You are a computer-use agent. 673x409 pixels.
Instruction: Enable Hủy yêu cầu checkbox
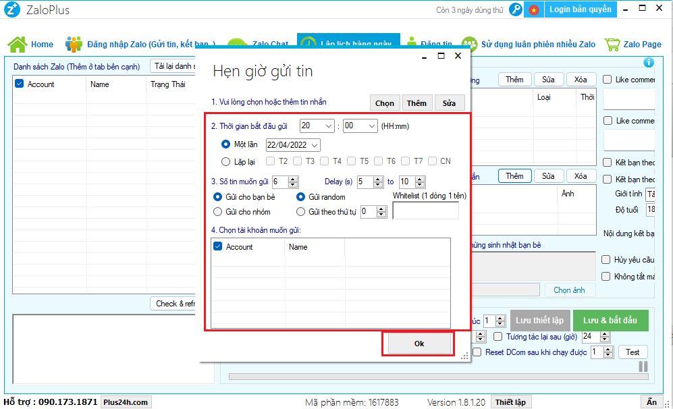(606, 260)
